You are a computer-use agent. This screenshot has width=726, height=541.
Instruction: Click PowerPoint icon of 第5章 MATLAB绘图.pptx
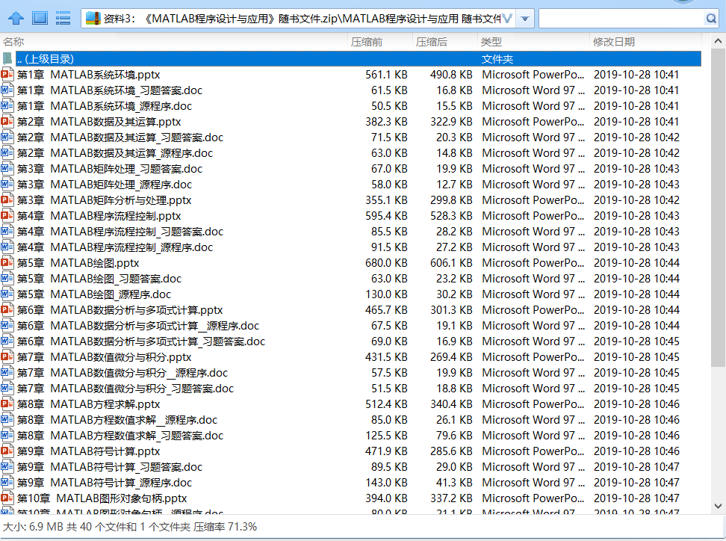(x=7, y=263)
